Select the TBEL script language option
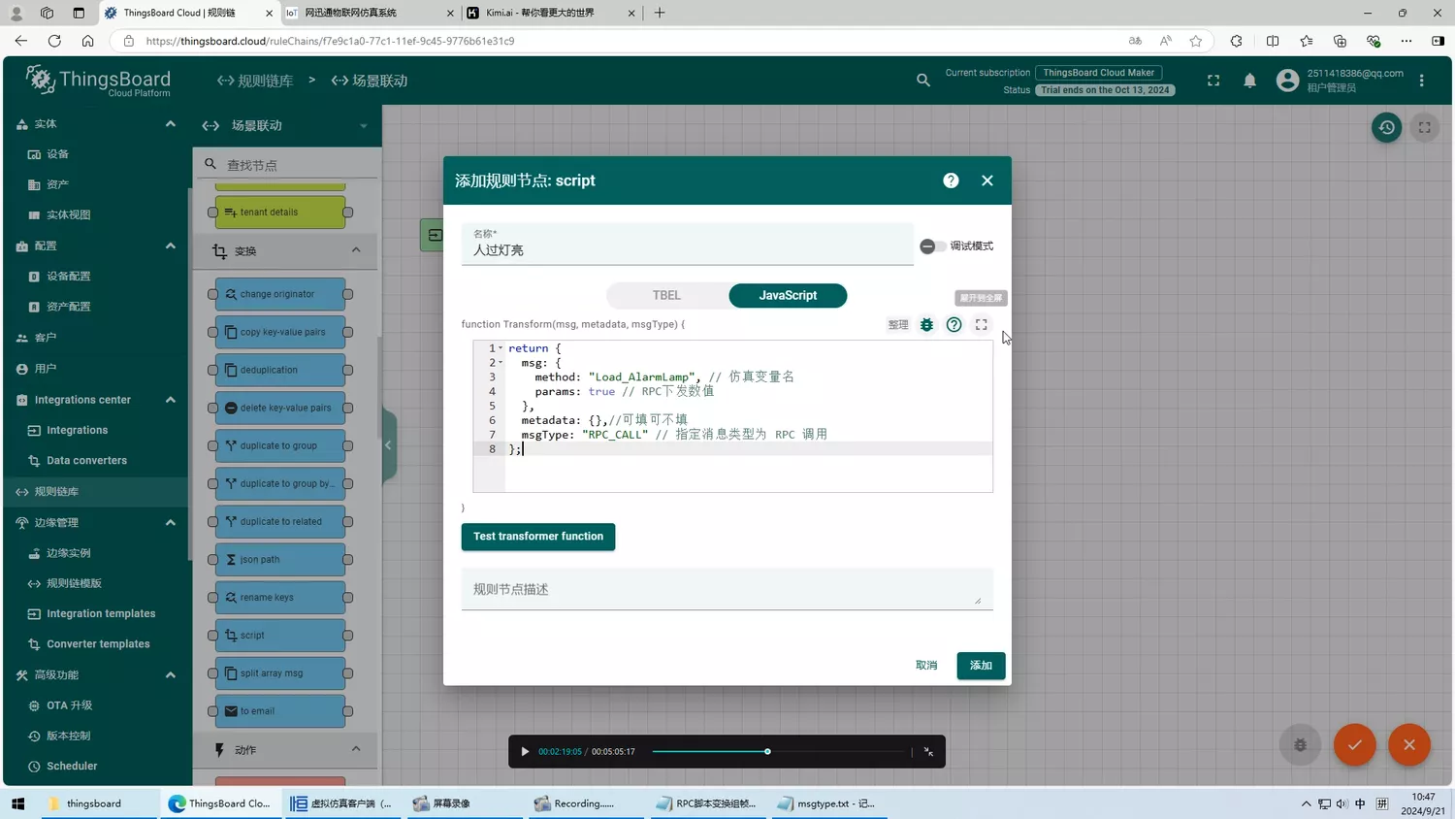 point(666,295)
